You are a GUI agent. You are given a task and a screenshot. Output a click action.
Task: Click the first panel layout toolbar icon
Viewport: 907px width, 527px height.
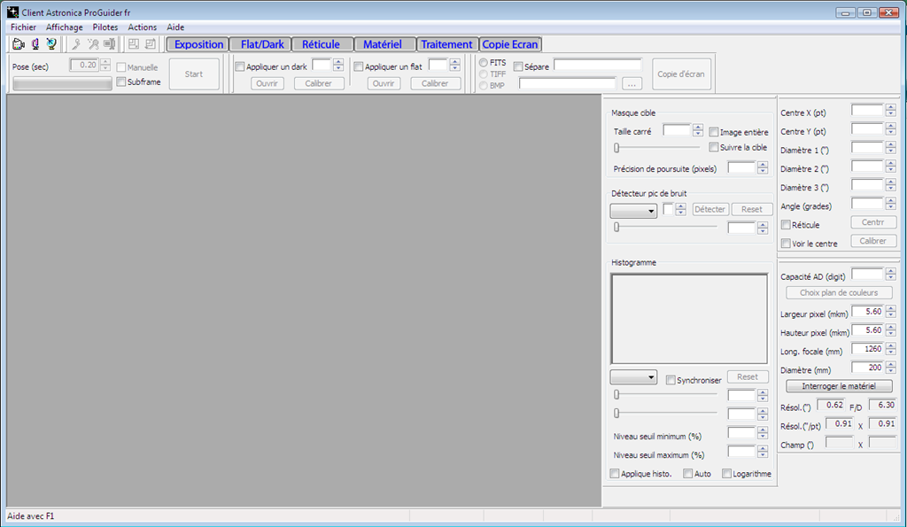click(134, 44)
